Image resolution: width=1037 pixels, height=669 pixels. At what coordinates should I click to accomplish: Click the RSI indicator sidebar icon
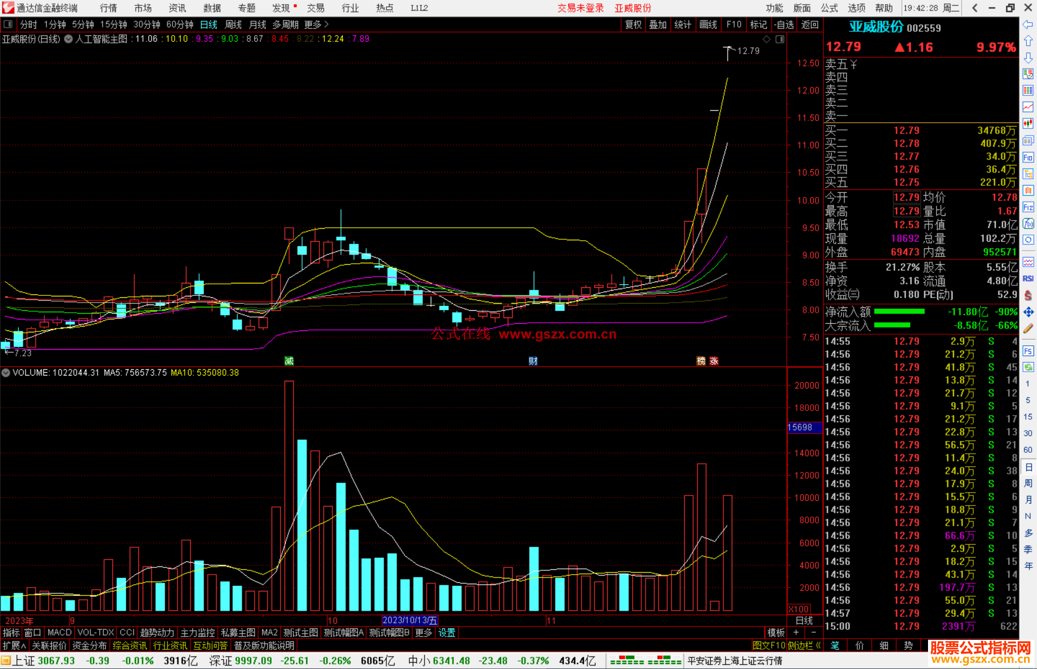pyautogui.click(x=1028, y=278)
